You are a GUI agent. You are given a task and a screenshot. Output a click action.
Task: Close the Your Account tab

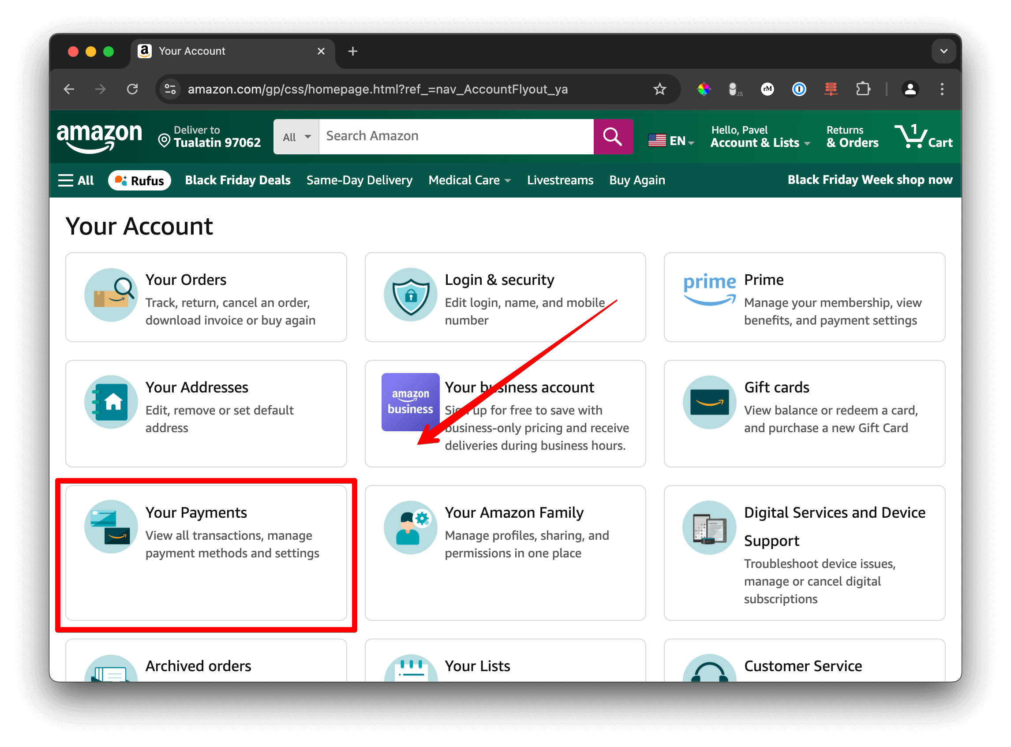tap(321, 51)
